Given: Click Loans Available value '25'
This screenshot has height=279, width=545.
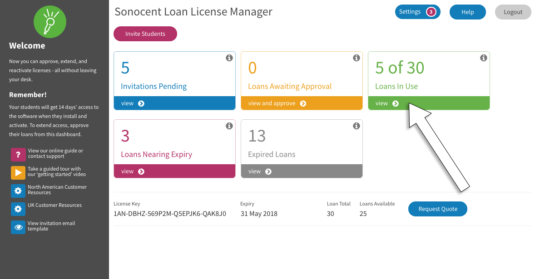Looking at the screenshot, I should [x=363, y=214].
